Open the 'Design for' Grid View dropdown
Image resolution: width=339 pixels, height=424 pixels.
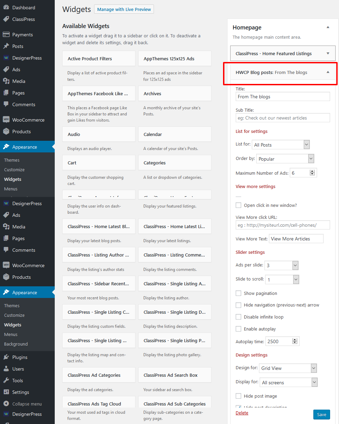(x=288, y=368)
